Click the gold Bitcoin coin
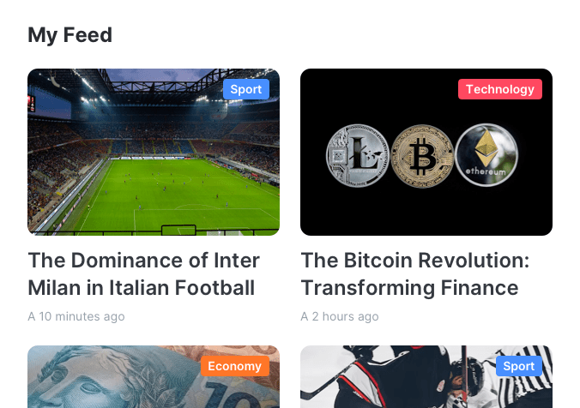 [x=422, y=157]
